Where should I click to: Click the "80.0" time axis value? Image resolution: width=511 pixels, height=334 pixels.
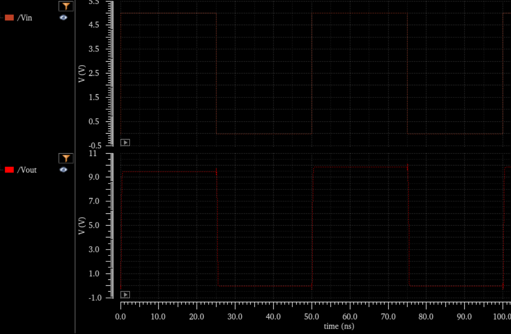(x=426, y=317)
